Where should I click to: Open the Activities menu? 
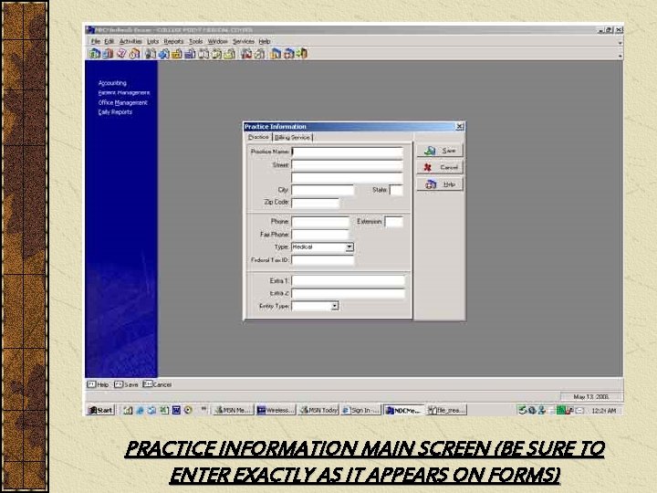130,41
